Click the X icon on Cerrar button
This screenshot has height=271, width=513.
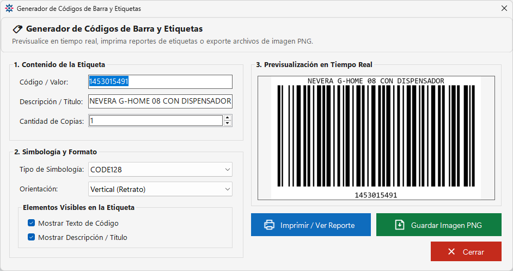pos(451,252)
